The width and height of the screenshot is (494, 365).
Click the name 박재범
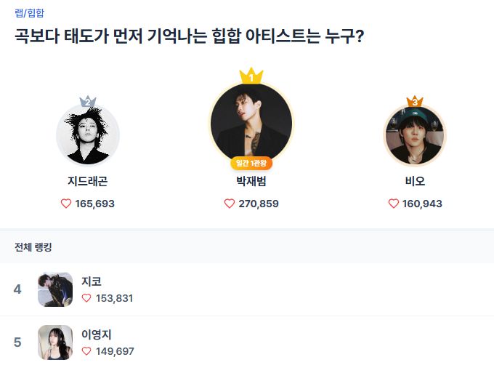251,181
